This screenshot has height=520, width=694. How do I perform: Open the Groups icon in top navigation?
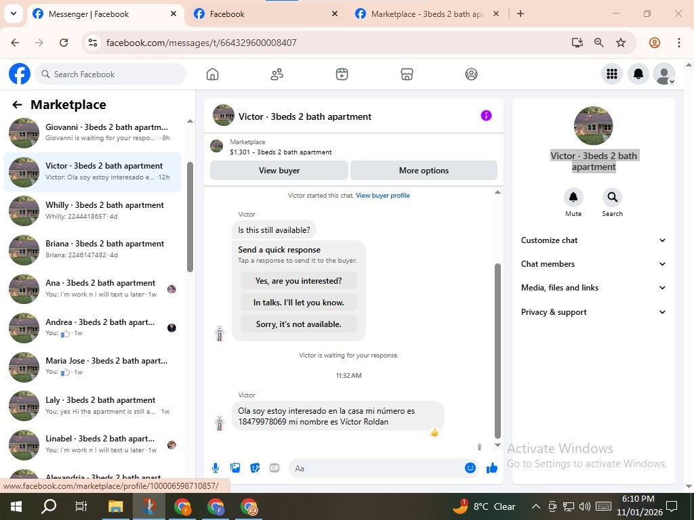472,74
